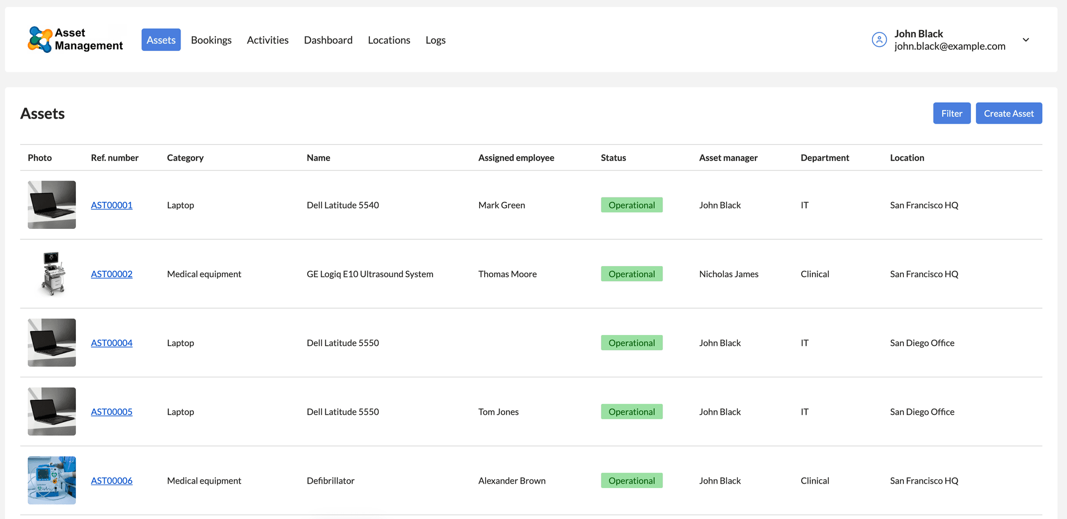Open asset AST00001 details
This screenshot has width=1067, height=519.
111,205
